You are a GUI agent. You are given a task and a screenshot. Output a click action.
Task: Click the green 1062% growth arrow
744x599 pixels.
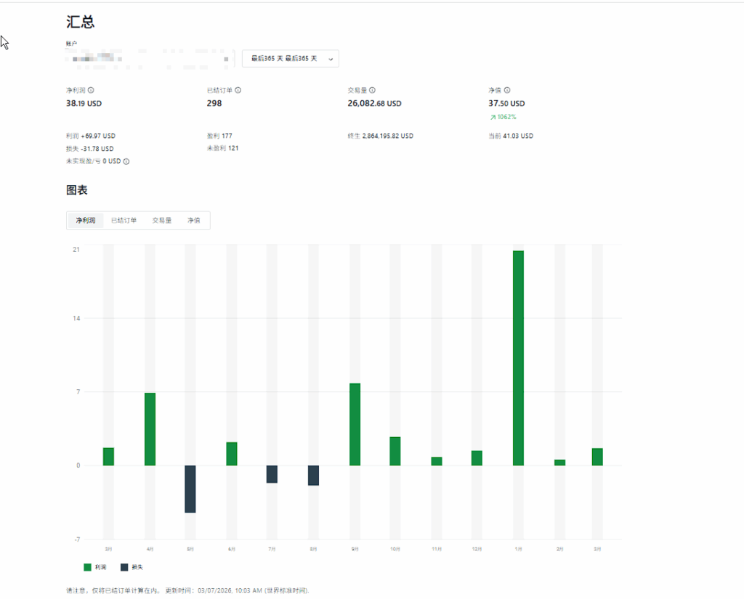[x=493, y=117]
